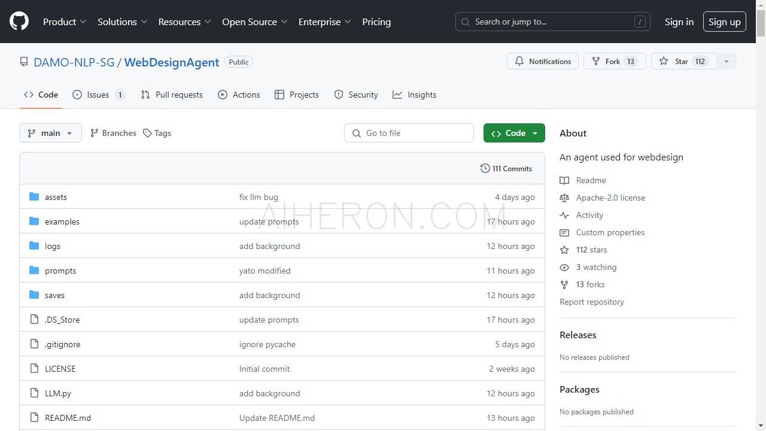Click the Readme book icon in About
The width and height of the screenshot is (766, 431).
pos(564,180)
